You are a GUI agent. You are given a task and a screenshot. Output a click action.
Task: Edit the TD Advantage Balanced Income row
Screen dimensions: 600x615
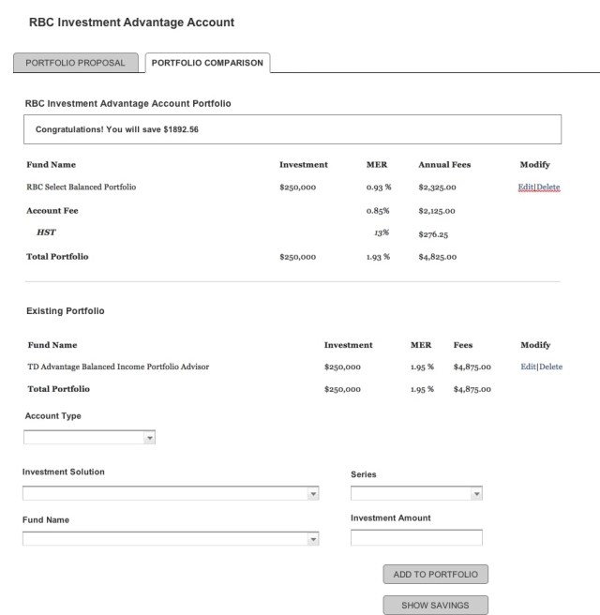[x=529, y=367]
